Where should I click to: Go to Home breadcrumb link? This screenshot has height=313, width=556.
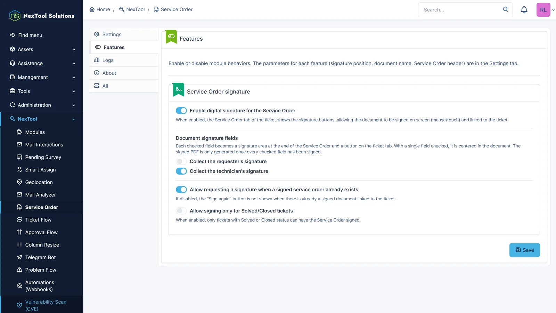tap(100, 9)
